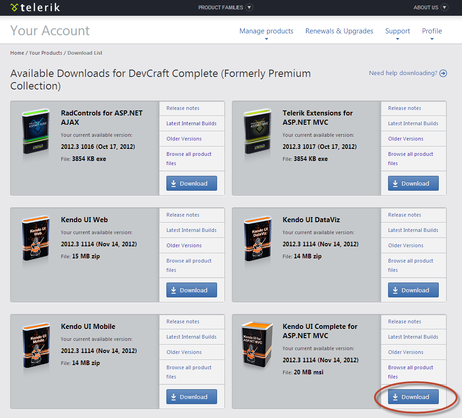View Older Versions of Telerik Extensions MVC

click(x=406, y=139)
